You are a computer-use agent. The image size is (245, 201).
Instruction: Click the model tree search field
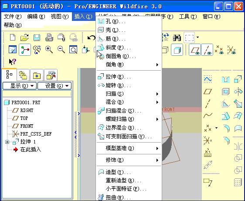click(37, 94)
